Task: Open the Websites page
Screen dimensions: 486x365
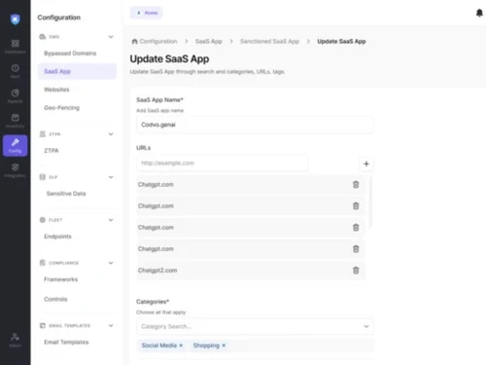Action: pos(56,90)
